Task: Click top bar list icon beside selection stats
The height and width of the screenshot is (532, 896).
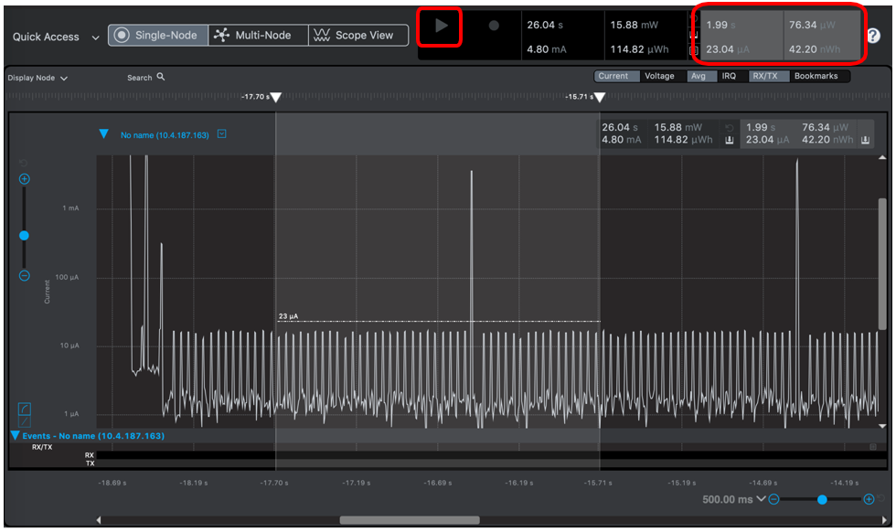Action: [x=694, y=50]
